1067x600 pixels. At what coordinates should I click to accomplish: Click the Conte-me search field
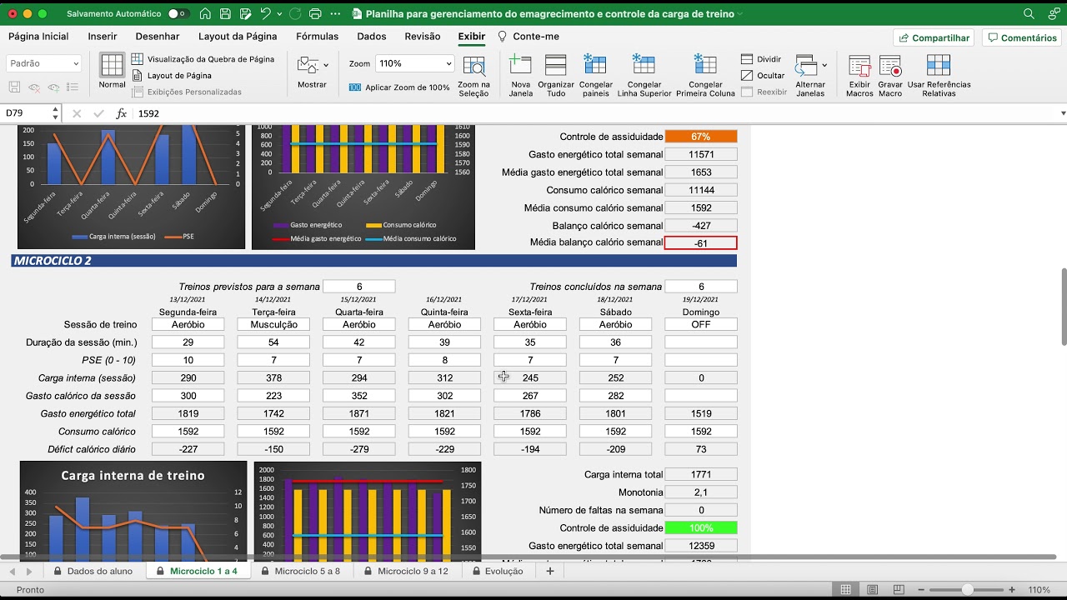click(x=528, y=37)
